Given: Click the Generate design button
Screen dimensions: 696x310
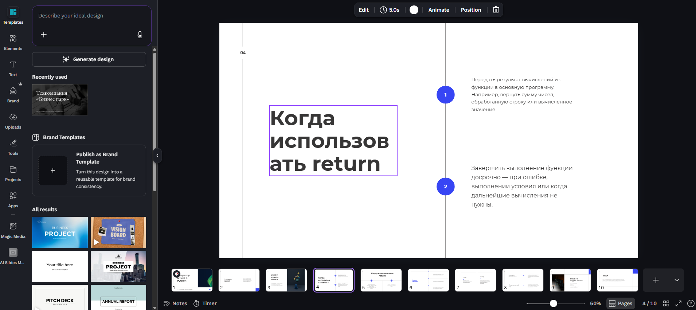Looking at the screenshot, I should click(89, 59).
